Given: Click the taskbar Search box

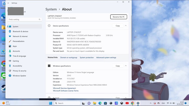Looking at the screenshot, I should [x=67, y=103].
